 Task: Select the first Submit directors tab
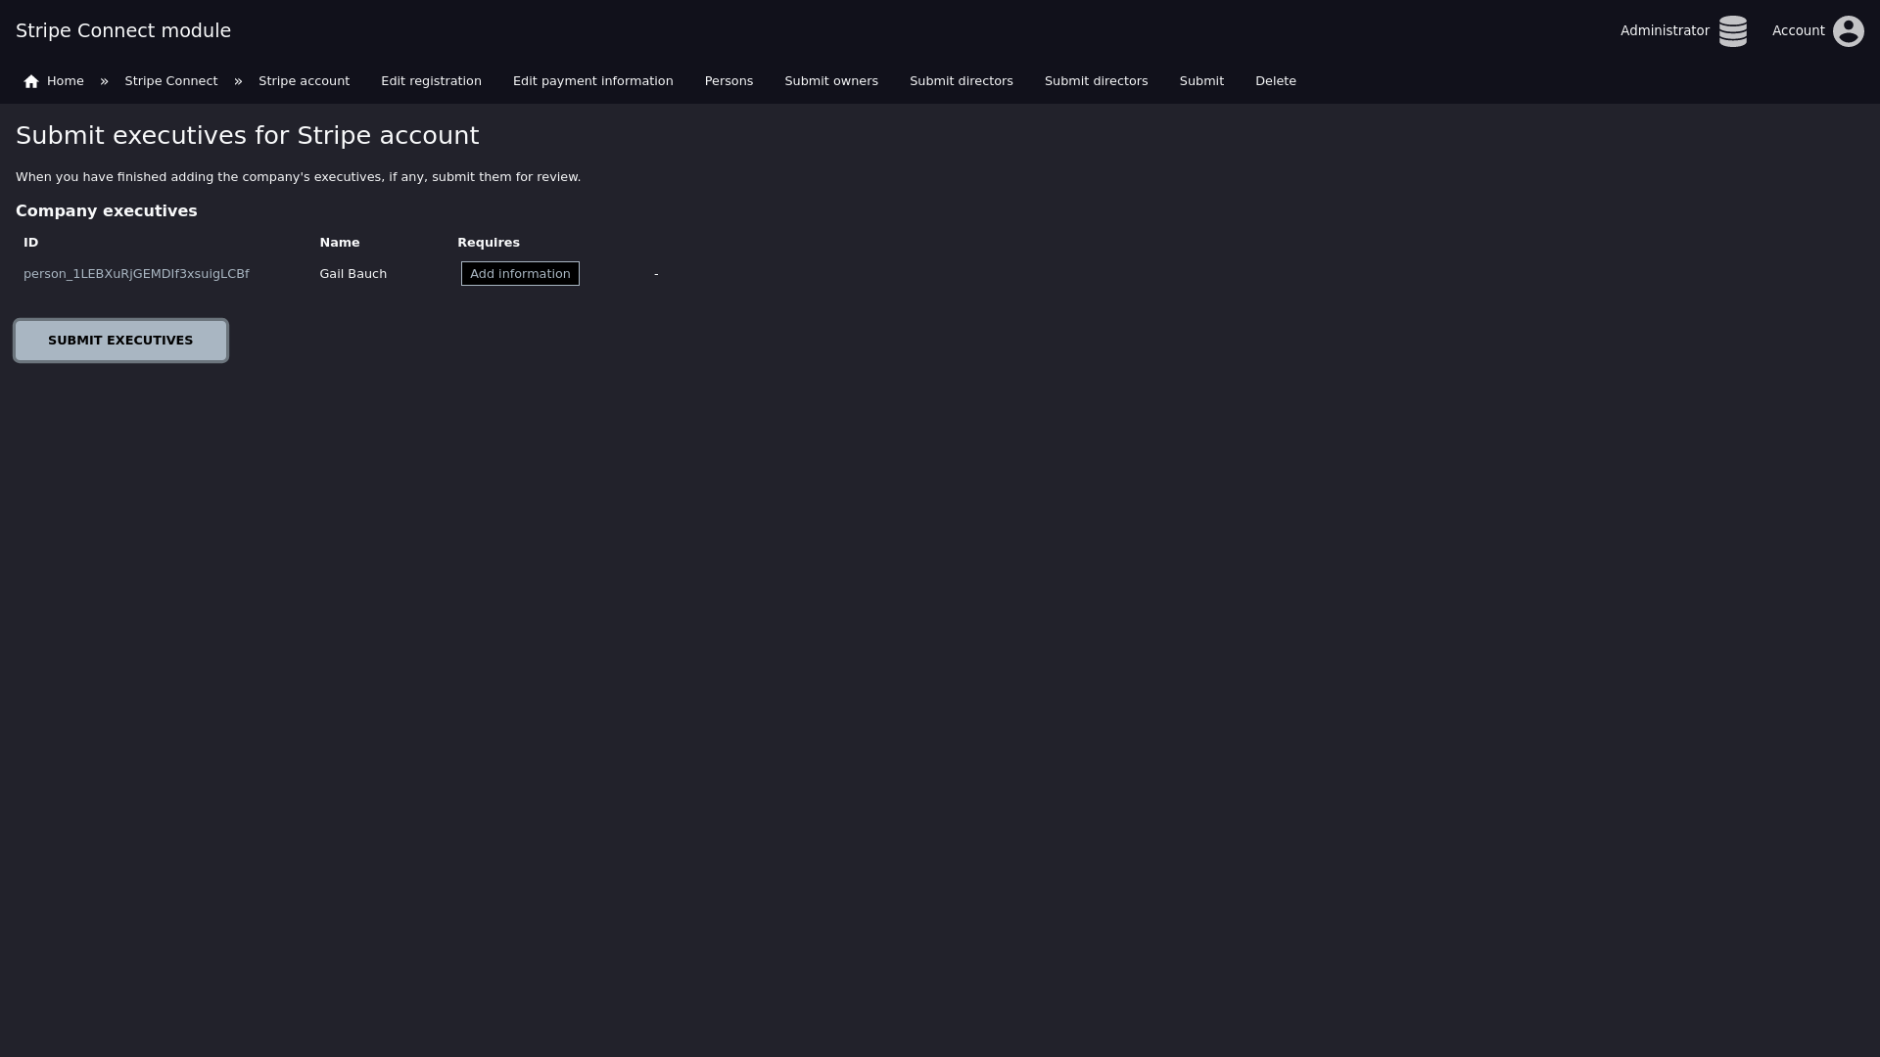(961, 81)
